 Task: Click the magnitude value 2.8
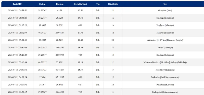(113, 40)
